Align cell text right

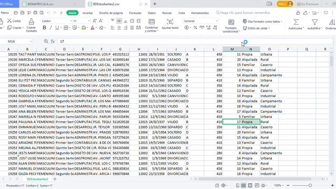(125, 28)
